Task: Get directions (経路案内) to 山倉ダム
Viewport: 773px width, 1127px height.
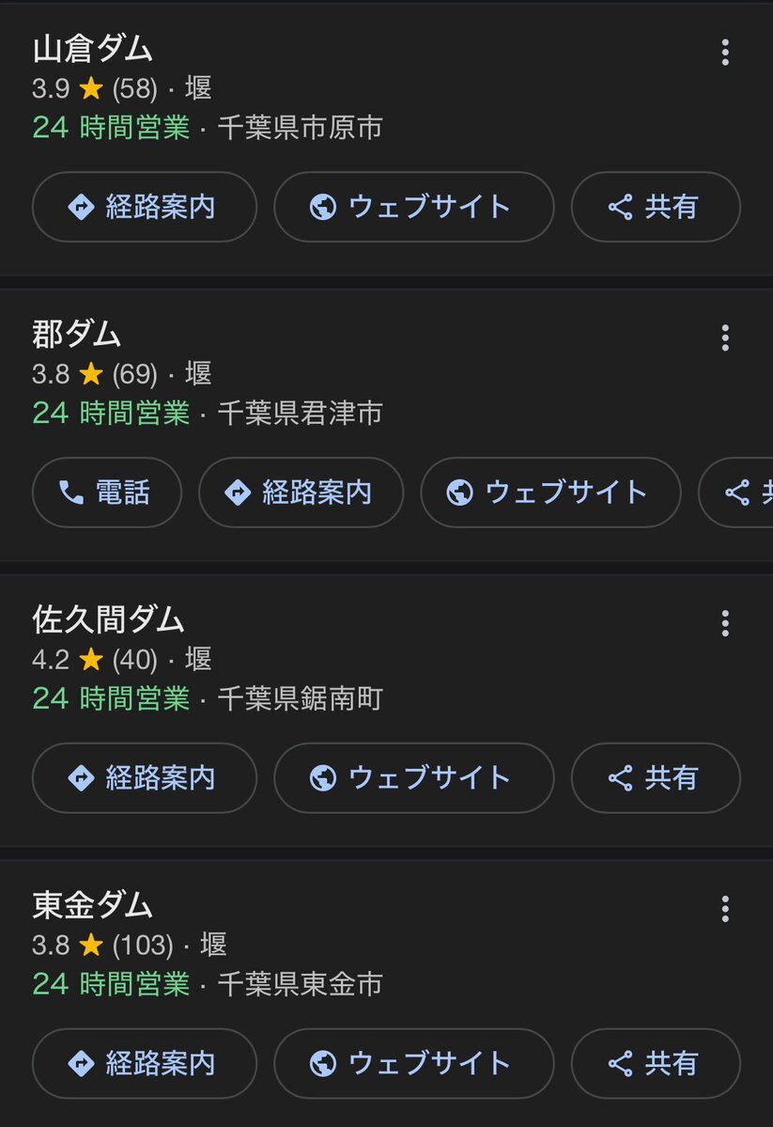Action: [145, 207]
